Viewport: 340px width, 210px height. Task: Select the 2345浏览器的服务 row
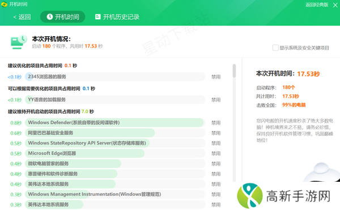click(x=115, y=77)
